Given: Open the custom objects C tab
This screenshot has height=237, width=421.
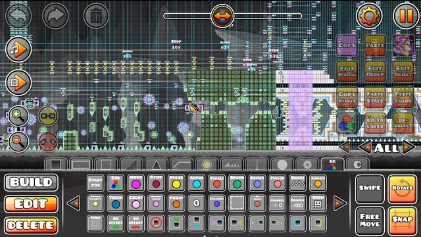Looking at the screenshot, I should 357,165.
